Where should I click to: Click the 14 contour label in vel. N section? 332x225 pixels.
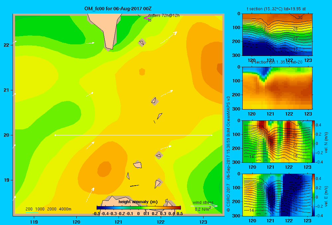pyautogui.click(x=251, y=157)
